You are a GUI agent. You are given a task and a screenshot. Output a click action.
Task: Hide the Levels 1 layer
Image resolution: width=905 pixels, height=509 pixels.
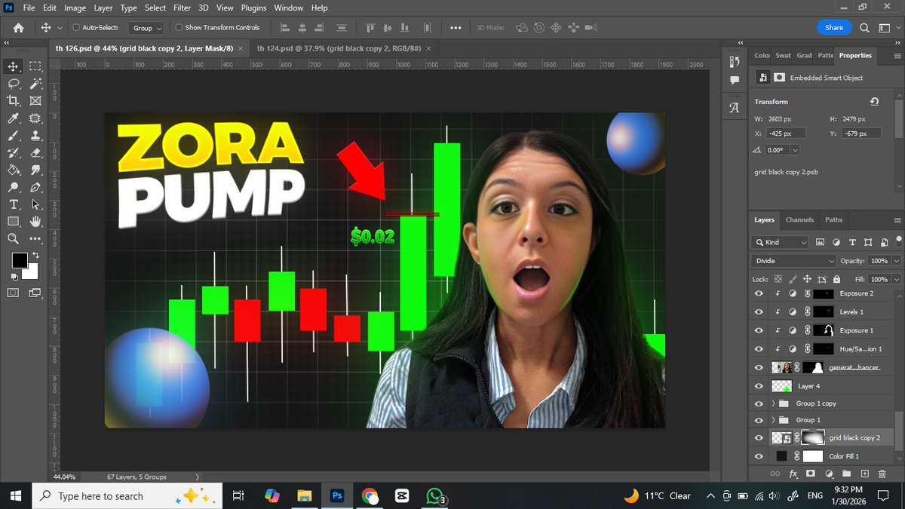pyautogui.click(x=759, y=311)
